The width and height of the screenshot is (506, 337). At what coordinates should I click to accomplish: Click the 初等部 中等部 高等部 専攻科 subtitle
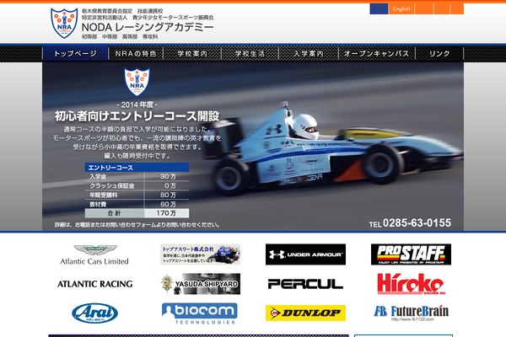point(120,37)
